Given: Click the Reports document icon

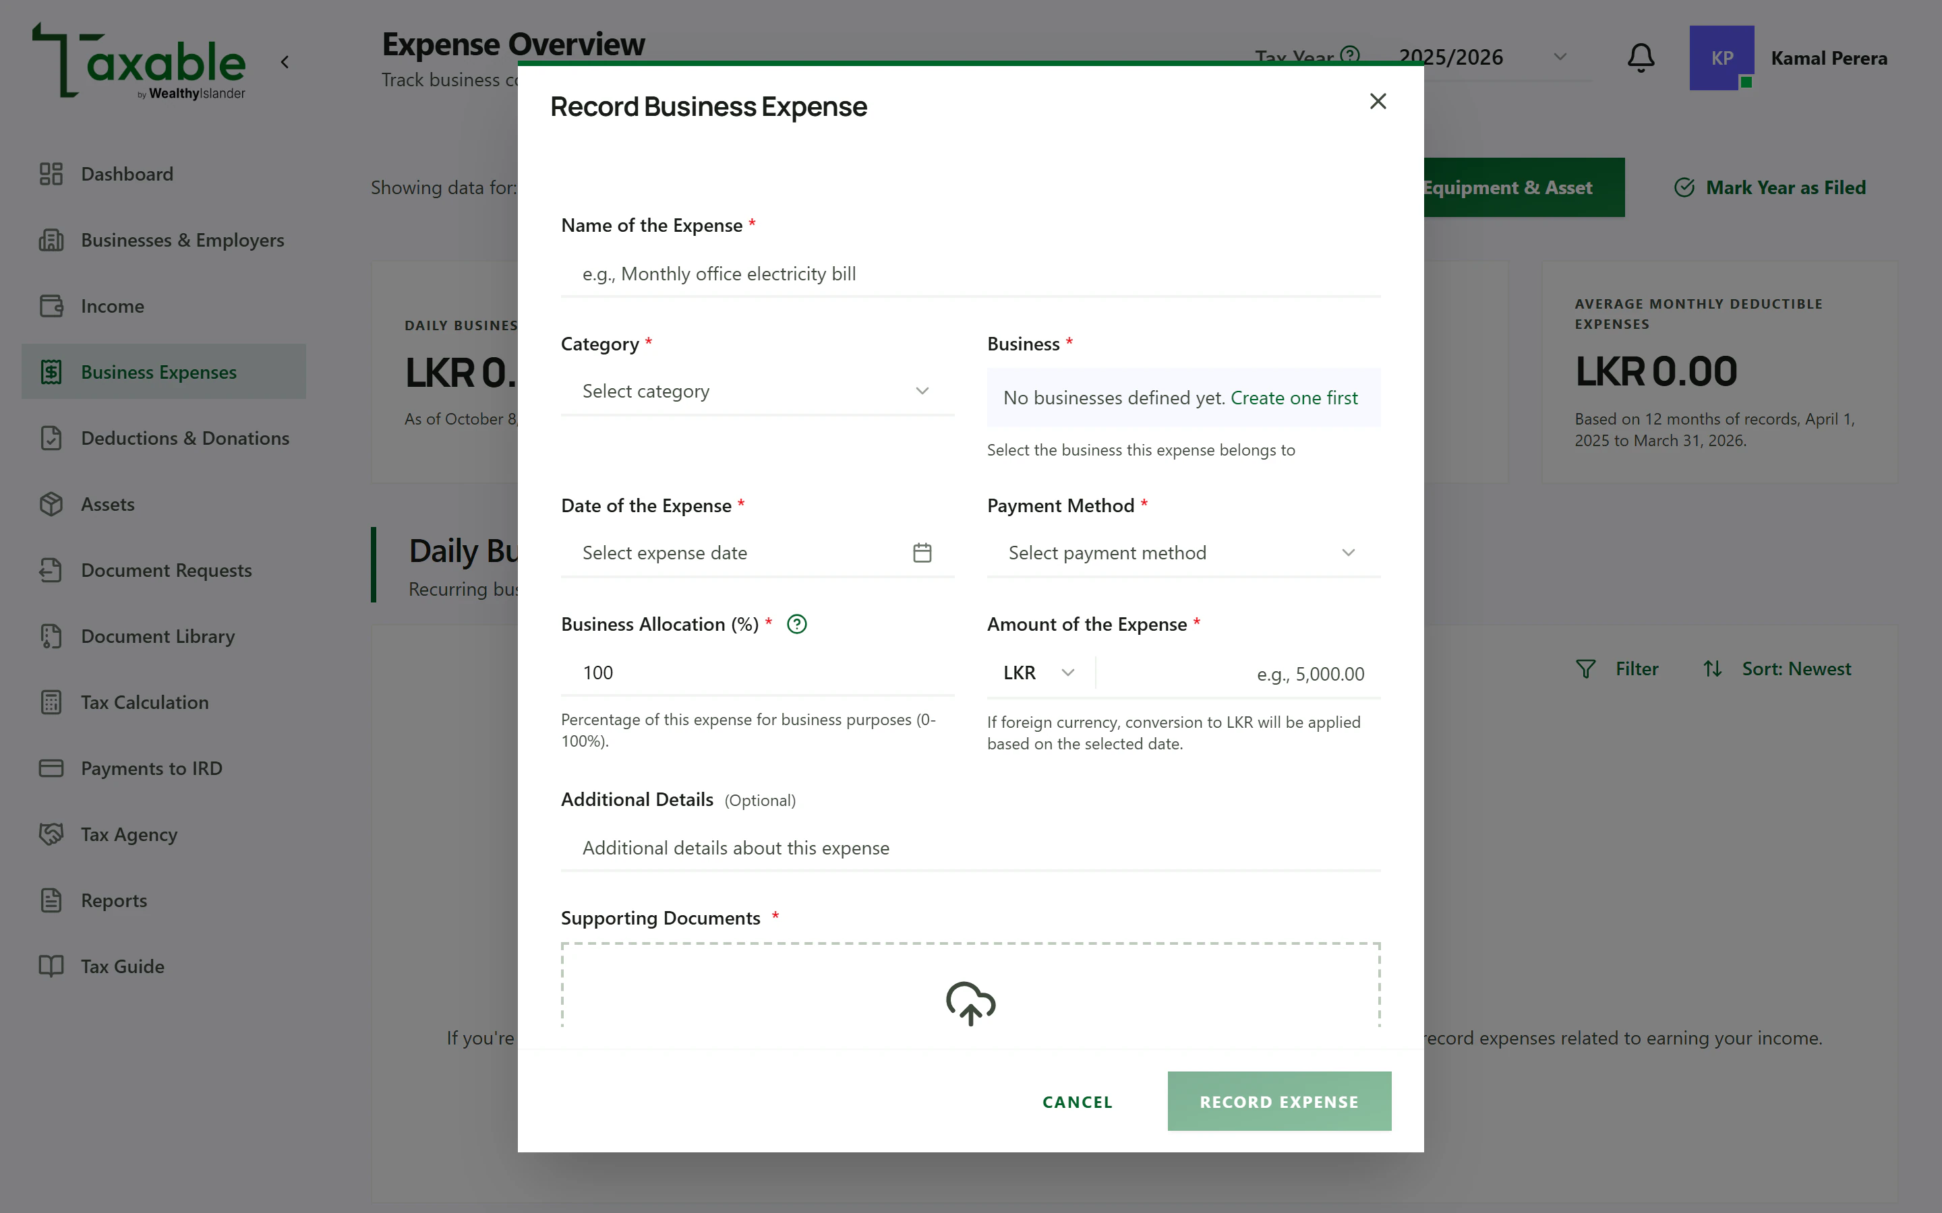Looking at the screenshot, I should [x=51, y=900].
